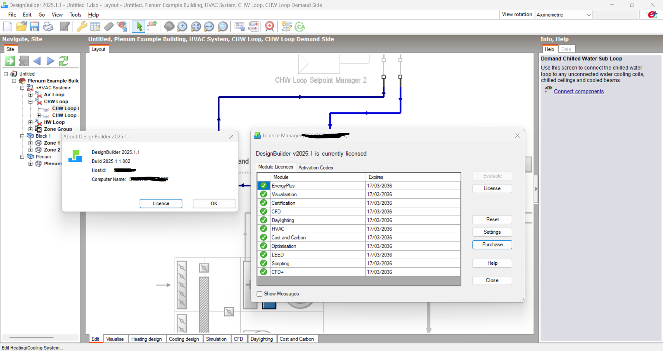This screenshot has height=351, width=663.
Task: Switch to the Data tab in Info panel
Action: pos(566,49)
